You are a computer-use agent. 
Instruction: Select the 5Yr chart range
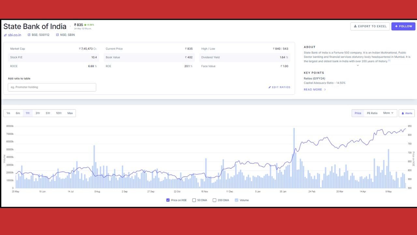click(x=48, y=113)
